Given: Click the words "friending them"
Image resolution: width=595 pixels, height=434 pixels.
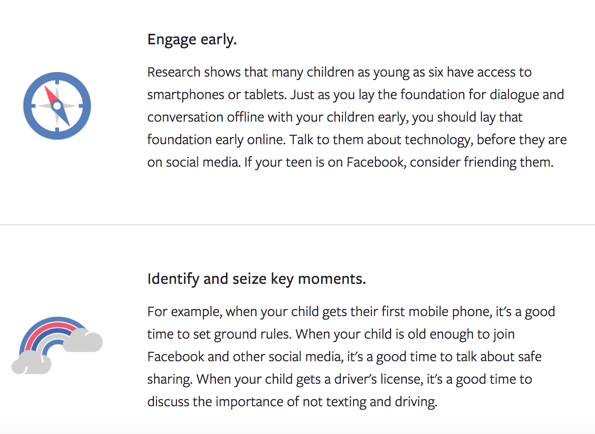Looking at the screenshot, I should point(509,162).
